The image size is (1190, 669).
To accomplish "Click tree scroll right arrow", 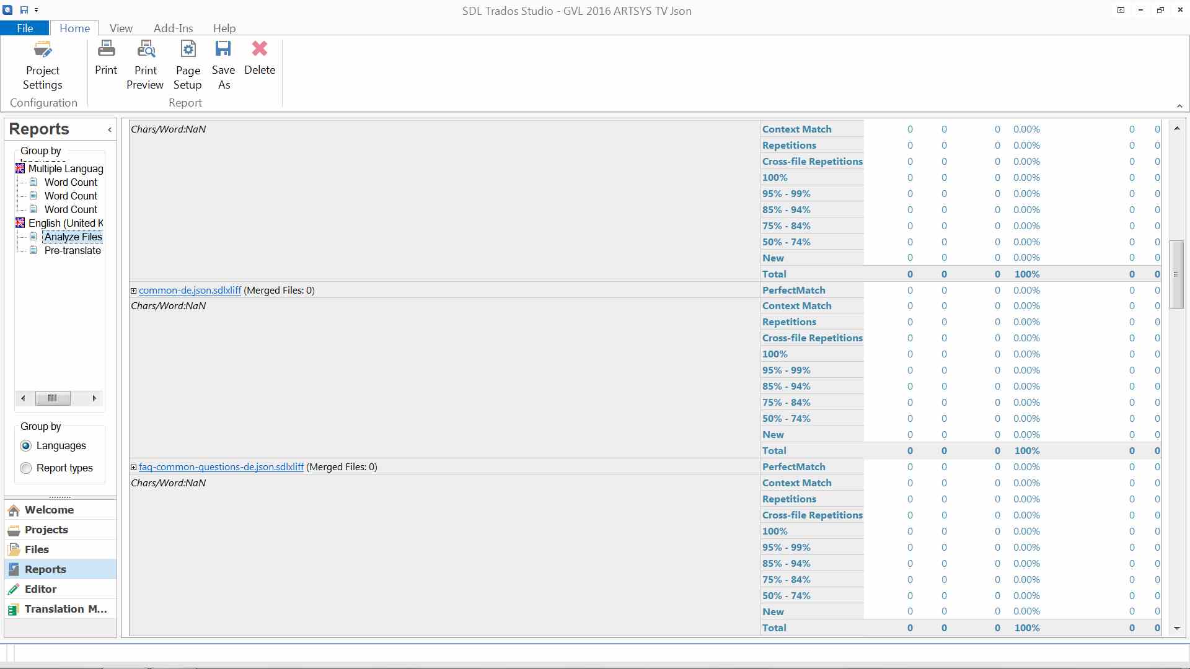I will pos(94,398).
